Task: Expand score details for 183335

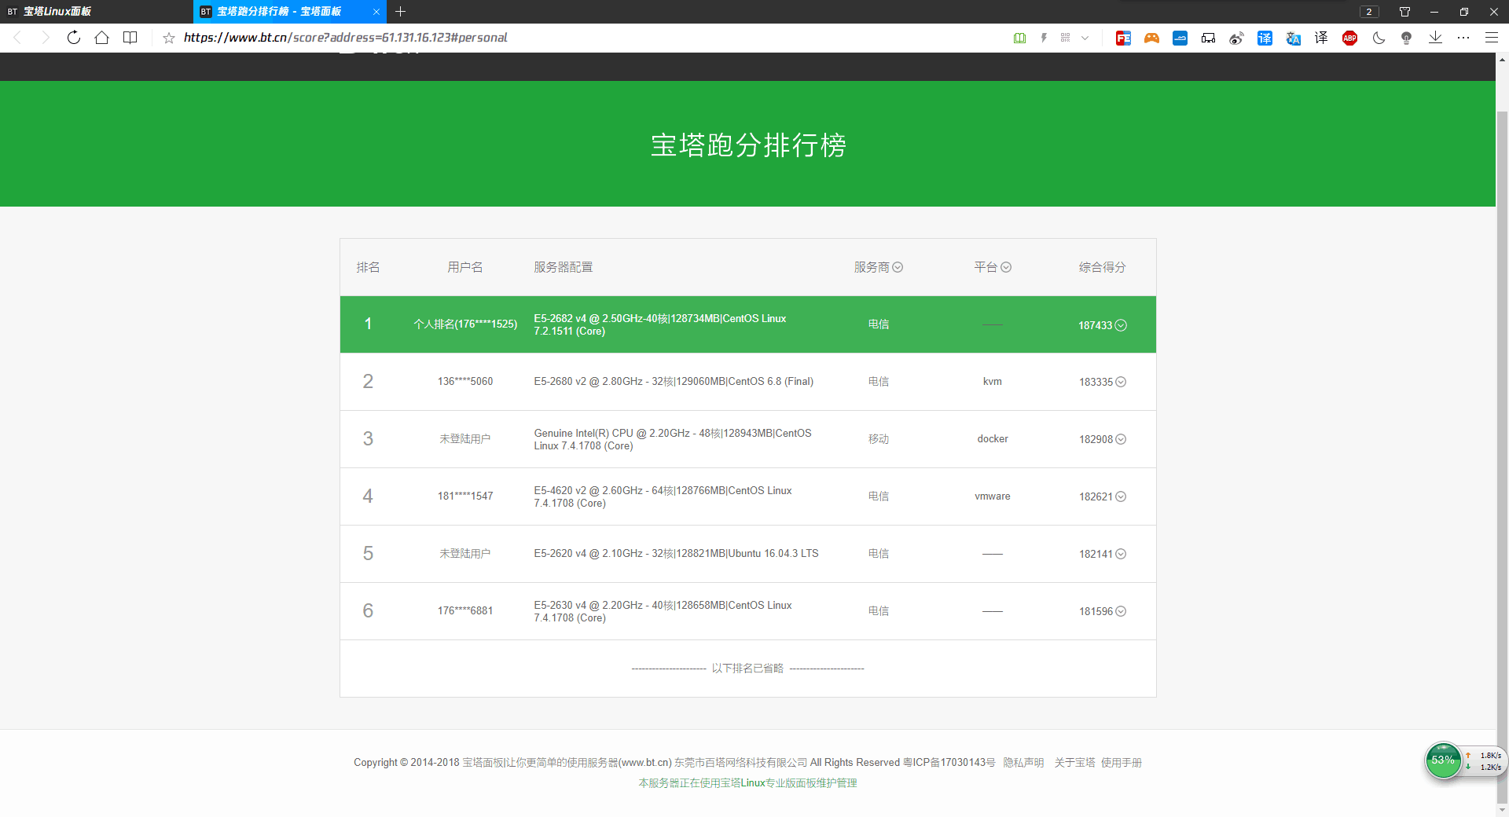Action: 1121,382
